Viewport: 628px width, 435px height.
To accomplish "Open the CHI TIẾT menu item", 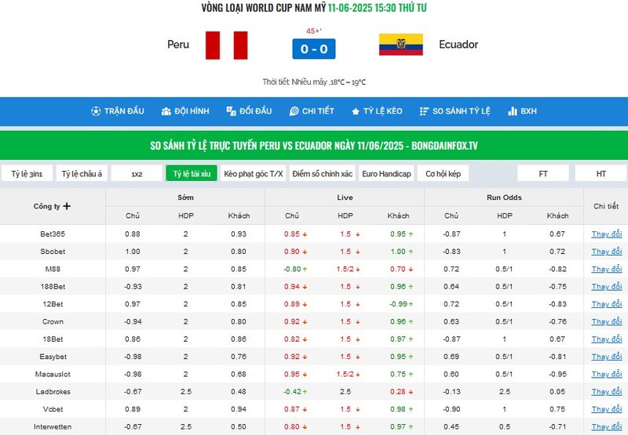I will tap(312, 111).
